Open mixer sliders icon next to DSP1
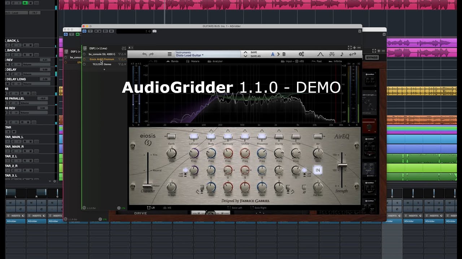This screenshot has height=259, width=462. pos(124,48)
